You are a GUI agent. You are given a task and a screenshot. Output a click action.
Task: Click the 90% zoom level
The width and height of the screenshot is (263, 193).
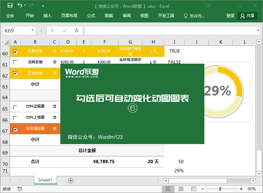[x=252, y=189]
